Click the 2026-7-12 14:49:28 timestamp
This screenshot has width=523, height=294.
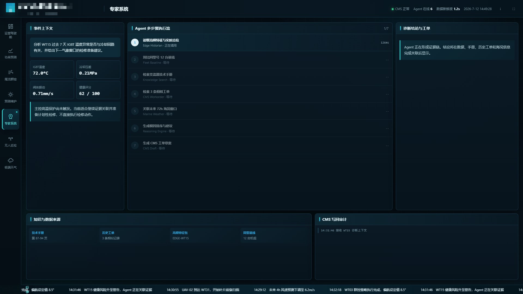(478, 9)
